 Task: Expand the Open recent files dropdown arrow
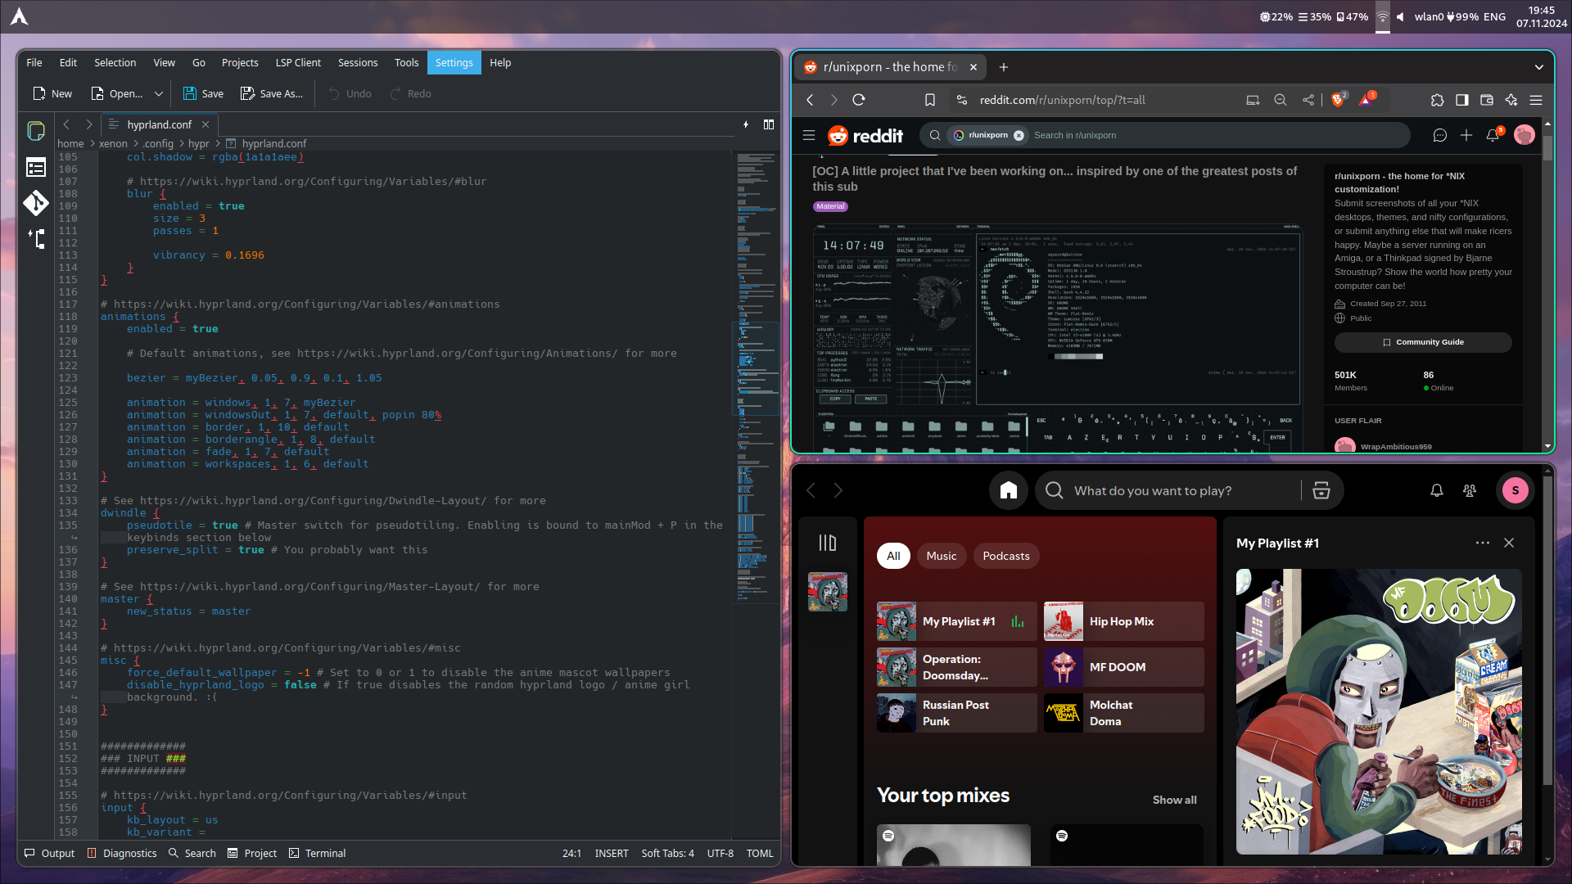pyautogui.click(x=159, y=94)
